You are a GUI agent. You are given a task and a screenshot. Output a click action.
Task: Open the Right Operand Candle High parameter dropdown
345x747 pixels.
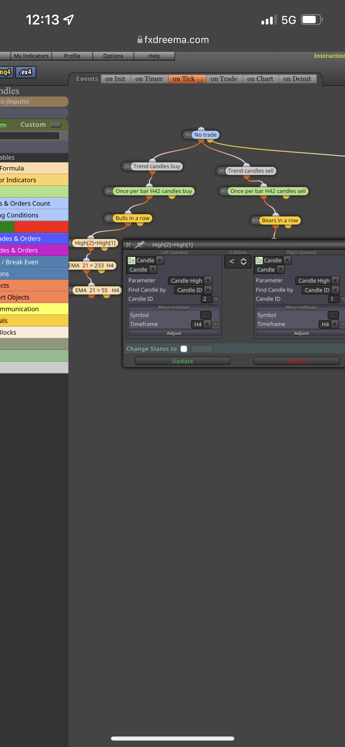(335, 280)
